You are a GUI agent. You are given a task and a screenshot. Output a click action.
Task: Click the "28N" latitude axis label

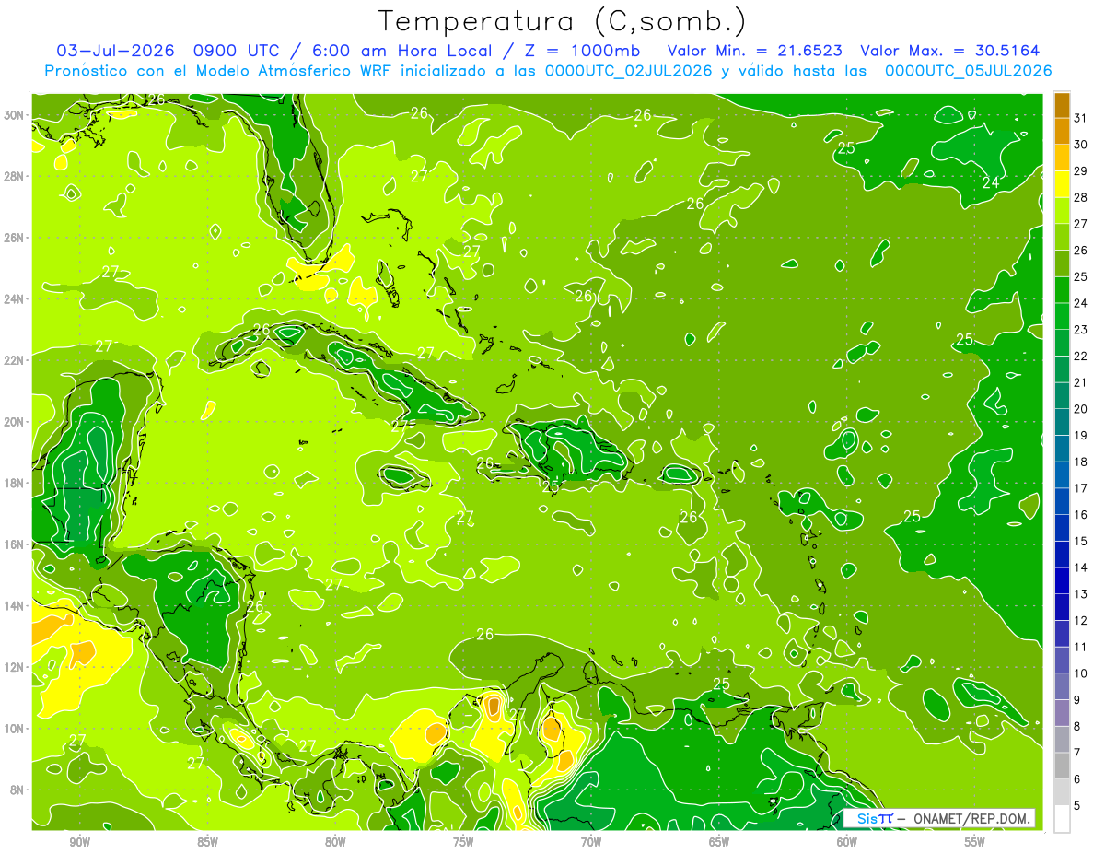(x=16, y=176)
